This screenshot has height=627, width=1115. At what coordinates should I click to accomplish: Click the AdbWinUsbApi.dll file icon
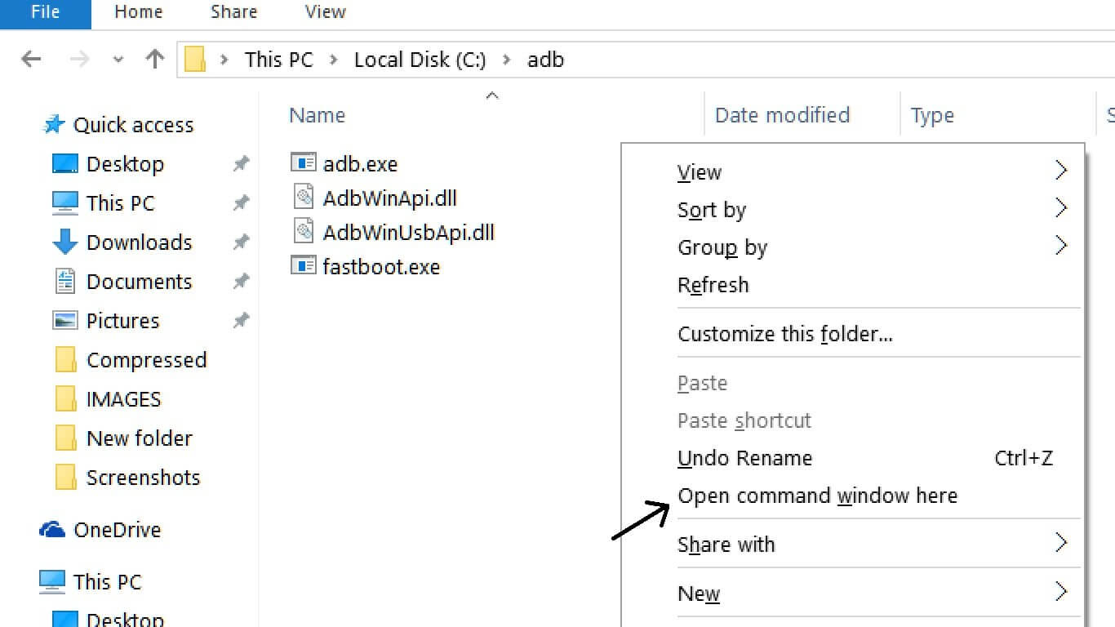303,232
